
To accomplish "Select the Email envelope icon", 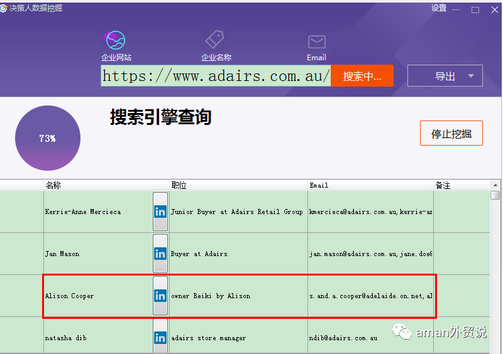I will pyautogui.click(x=317, y=41).
